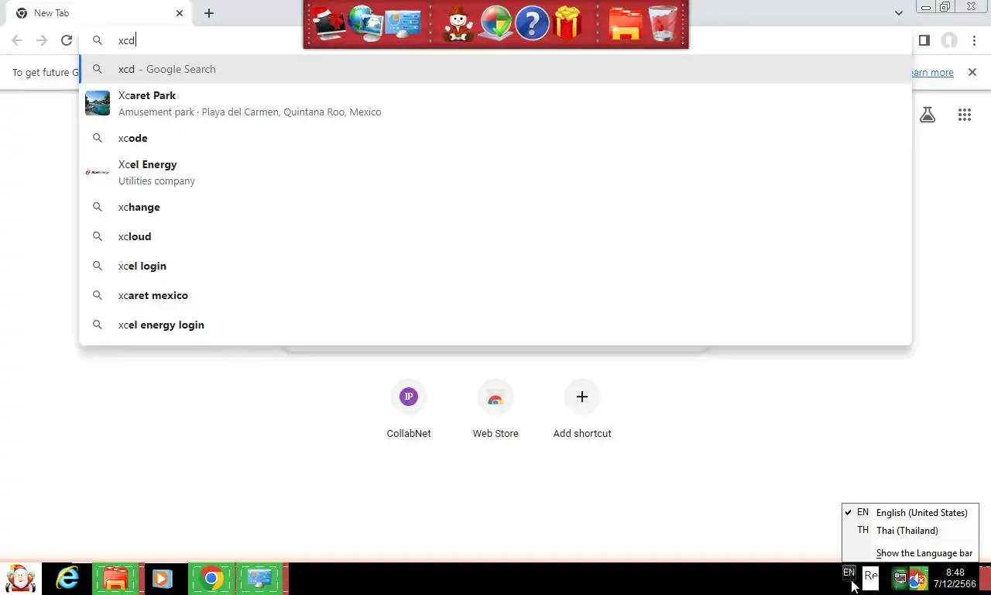Click the volume tray icon
Screen dimensions: 991x595
click(x=917, y=579)
